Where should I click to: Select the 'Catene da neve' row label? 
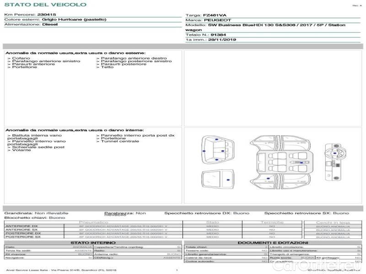click(199, 258)
